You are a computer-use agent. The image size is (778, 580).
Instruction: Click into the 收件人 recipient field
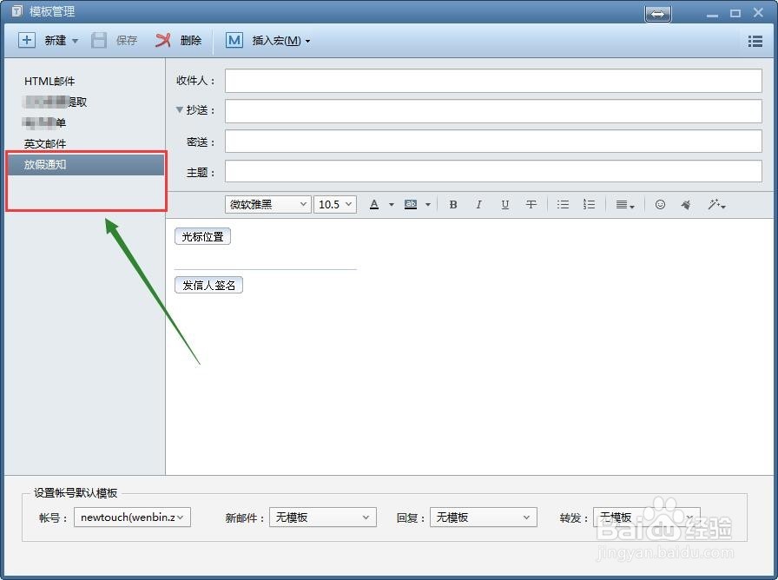coord(493,81)
